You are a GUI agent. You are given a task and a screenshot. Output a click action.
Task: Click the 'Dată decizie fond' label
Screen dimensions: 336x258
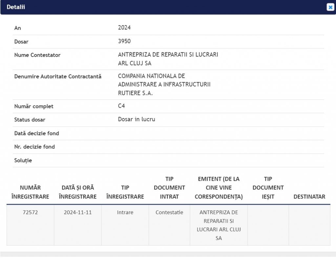[37, 133]
